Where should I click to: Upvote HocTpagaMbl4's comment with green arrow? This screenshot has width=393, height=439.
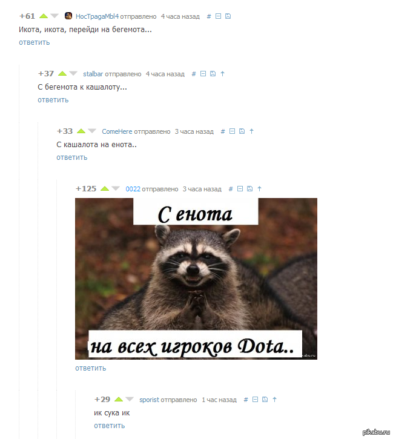44,16
